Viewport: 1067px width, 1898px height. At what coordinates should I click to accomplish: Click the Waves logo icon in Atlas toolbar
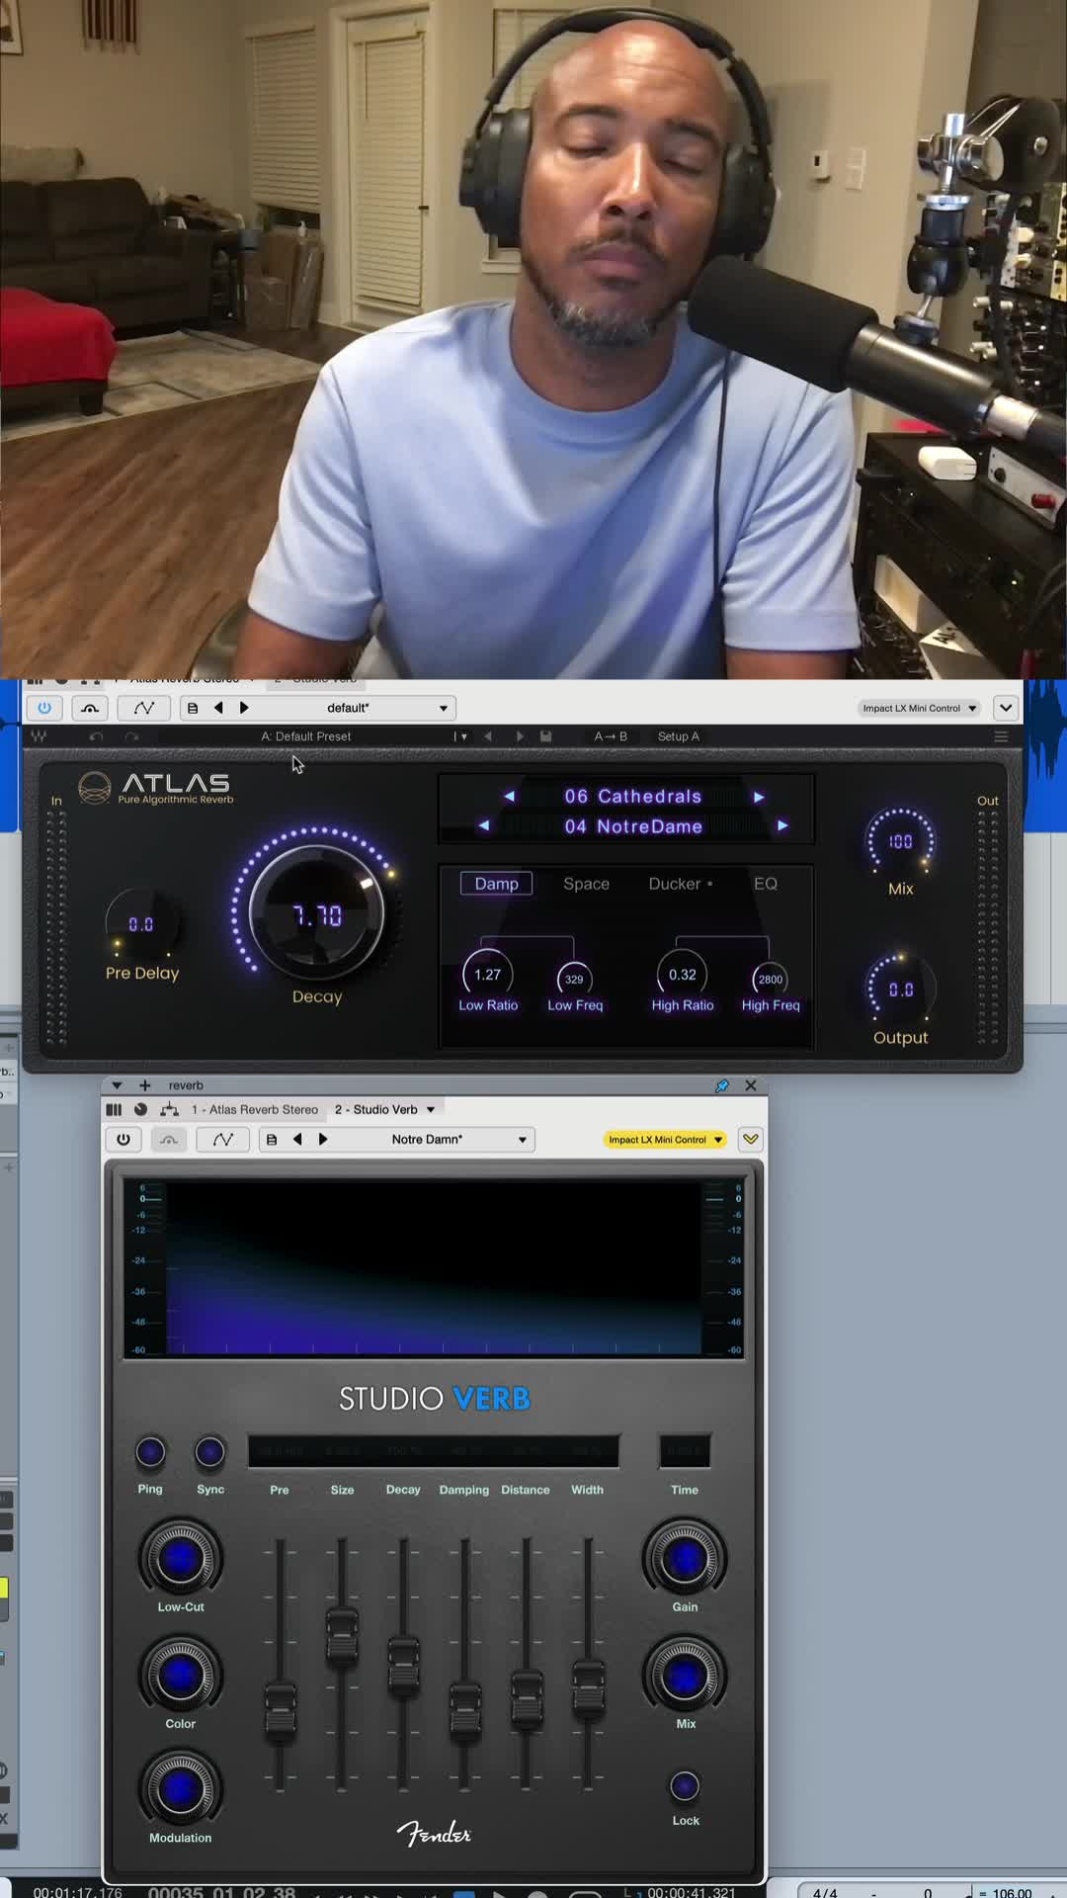[39, 736]
